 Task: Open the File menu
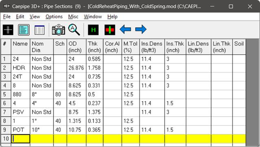click(7, 17)
